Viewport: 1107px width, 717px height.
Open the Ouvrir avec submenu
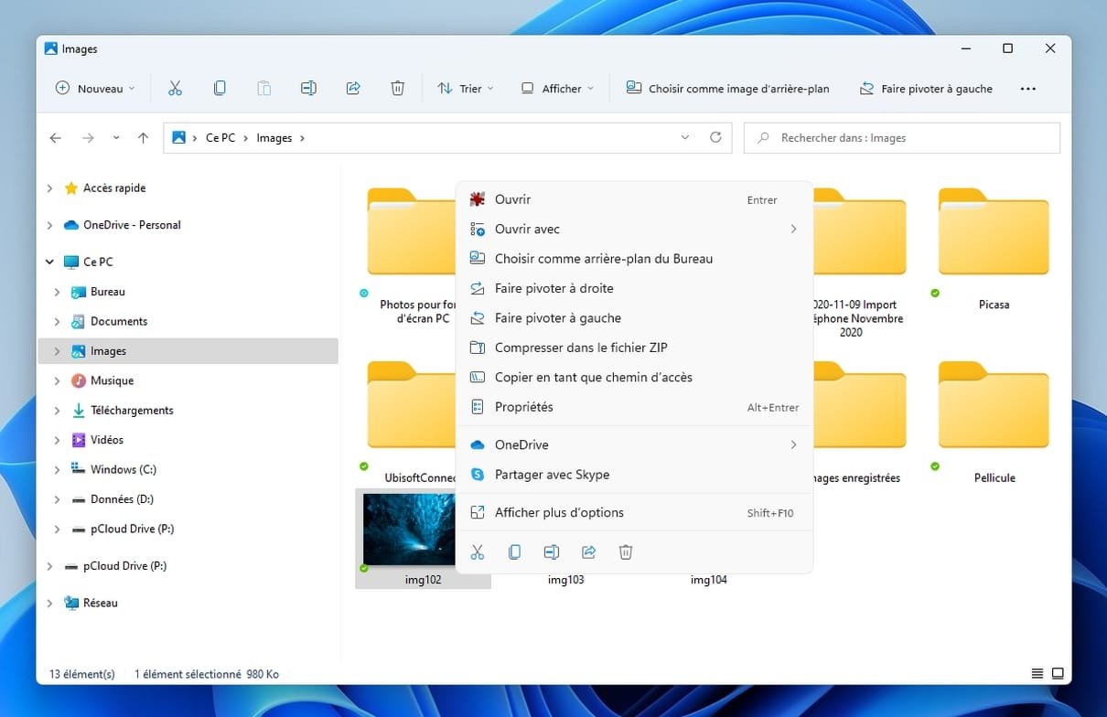634,230
